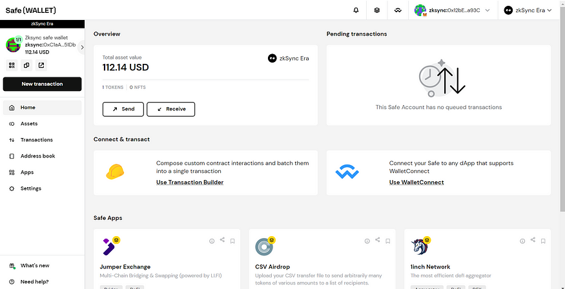Click the Safe account avatar in sidebar

pyautogui.click(x=14, y=45)
